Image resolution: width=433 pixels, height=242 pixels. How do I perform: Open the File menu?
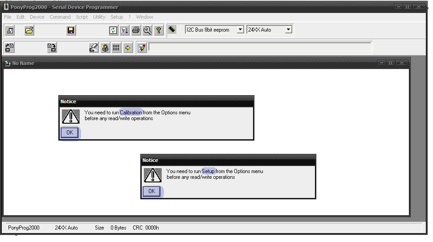[x=8, y=17]
